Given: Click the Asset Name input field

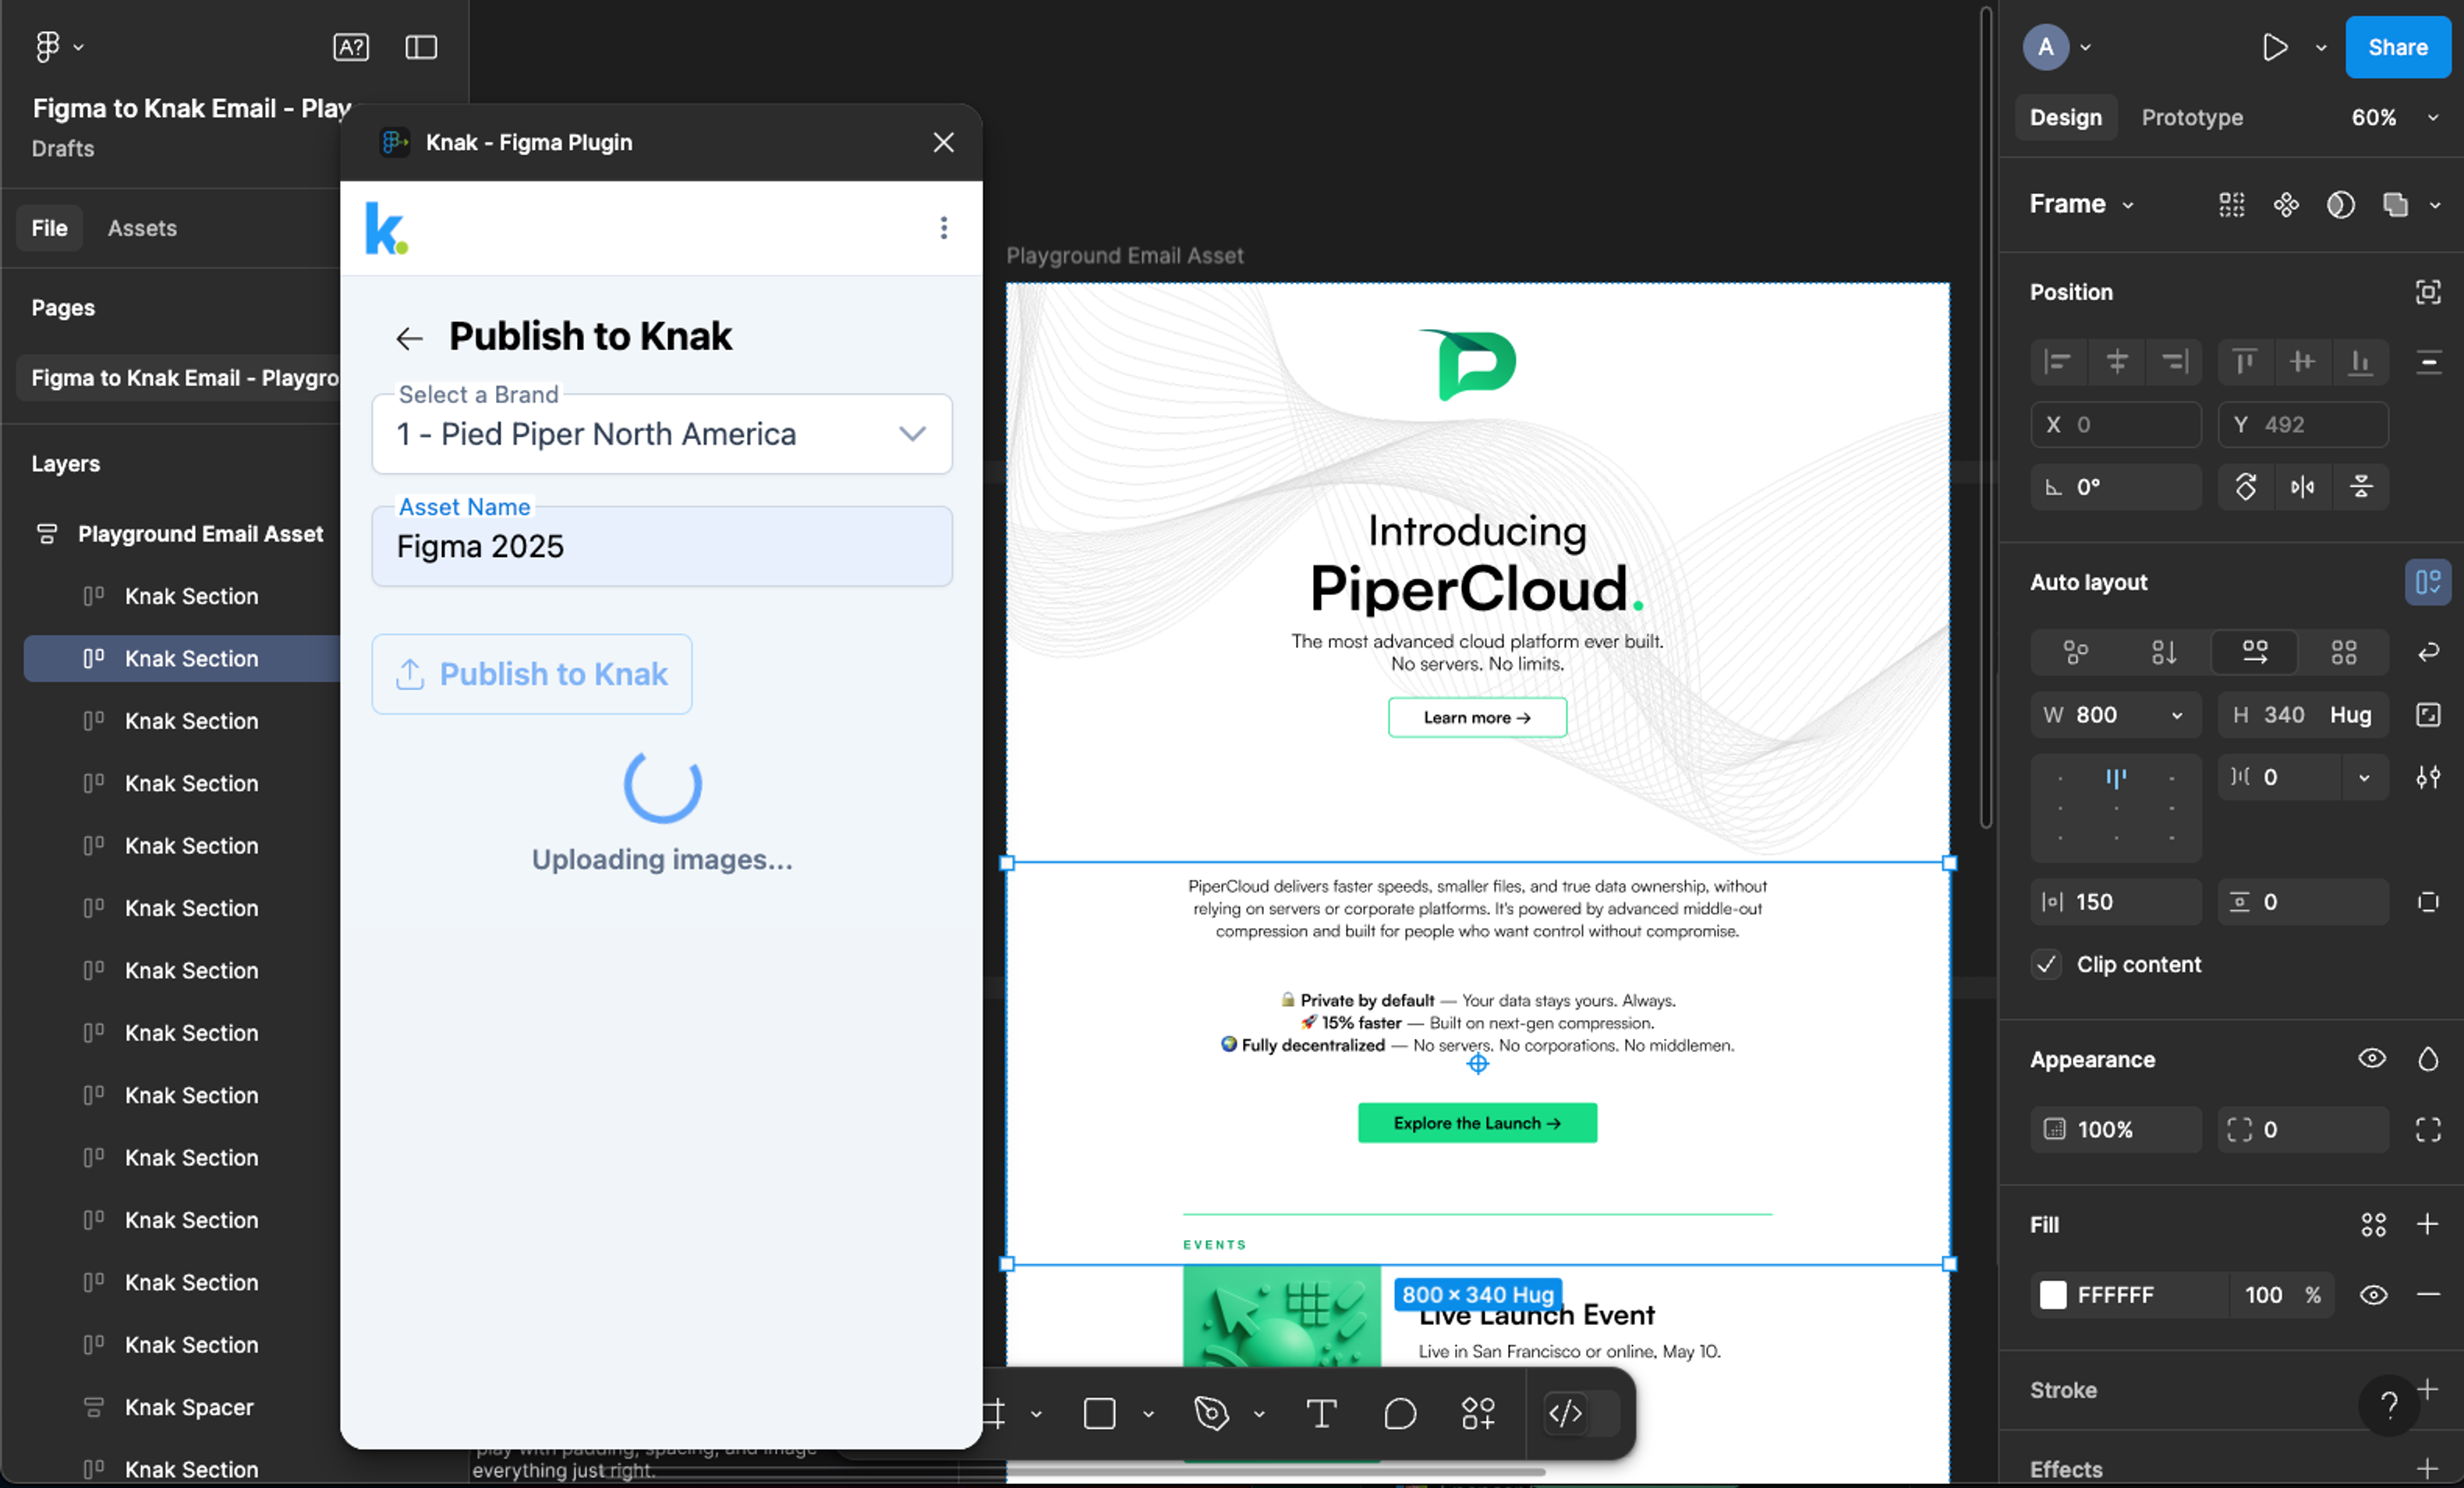Looking at the screenshot, I should (x=661, y=546).
